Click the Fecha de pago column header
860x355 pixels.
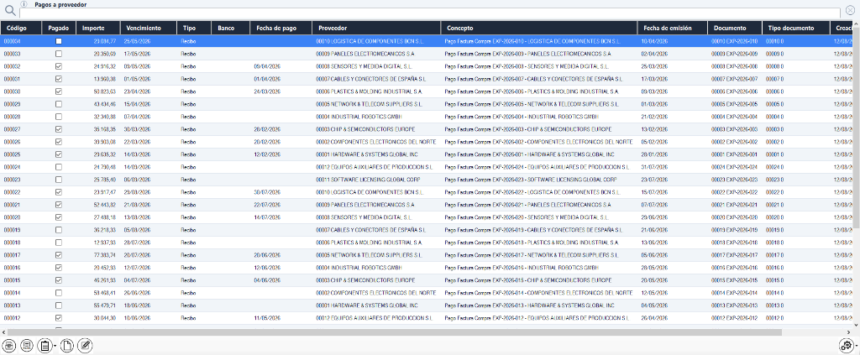pos(281,28)
